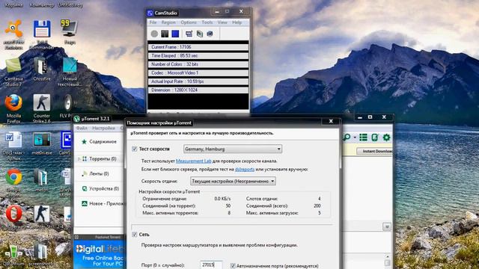This screenshot has width=479, height=269.
Task: Click the Новый текстовый document desktop icon
Action: pos(70,72)
